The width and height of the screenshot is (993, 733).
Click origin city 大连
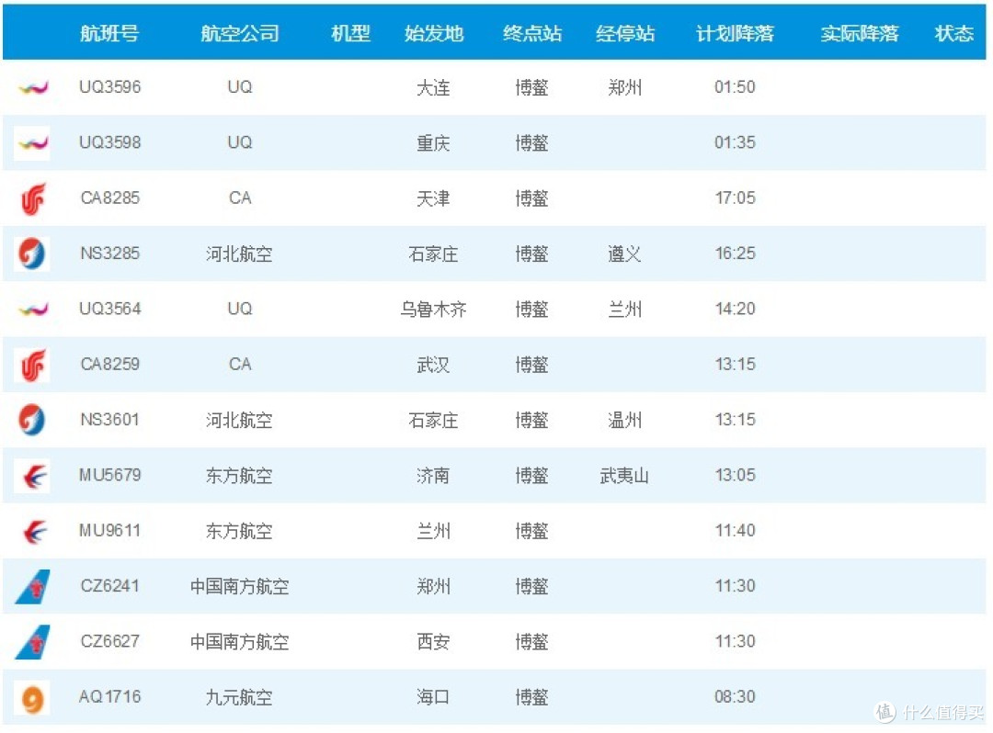[433, 88]
